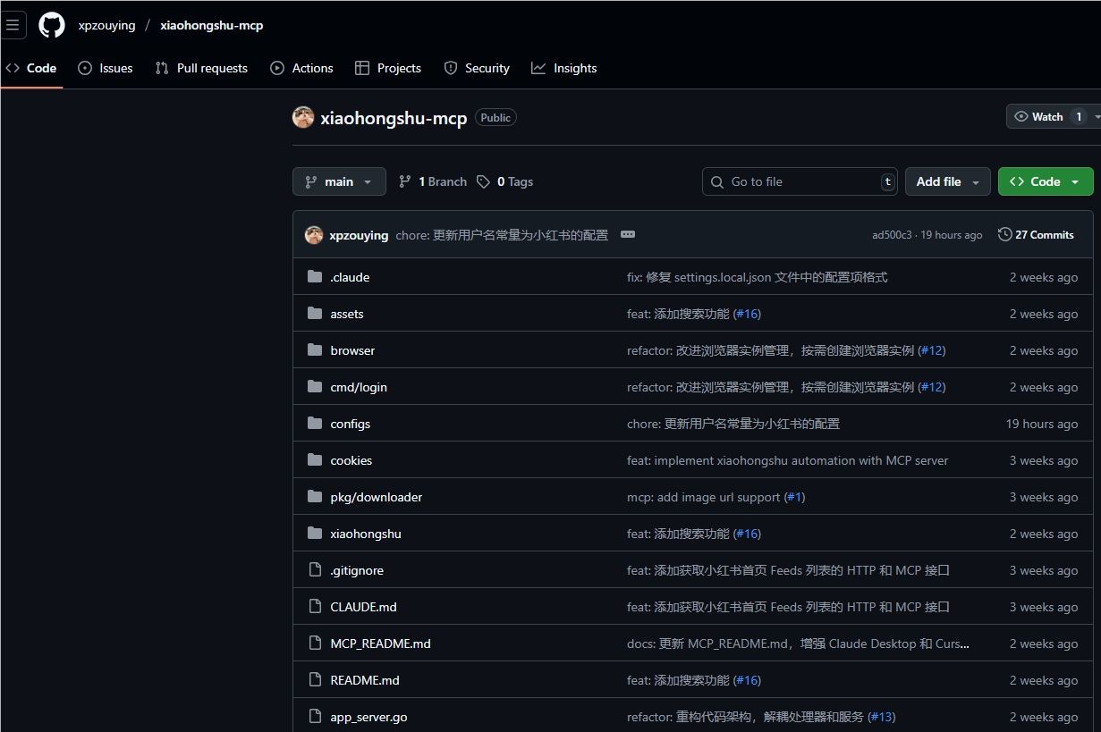Open commit hash ad500c3 link
This screenshot has height=732, width=1101.
892,235
